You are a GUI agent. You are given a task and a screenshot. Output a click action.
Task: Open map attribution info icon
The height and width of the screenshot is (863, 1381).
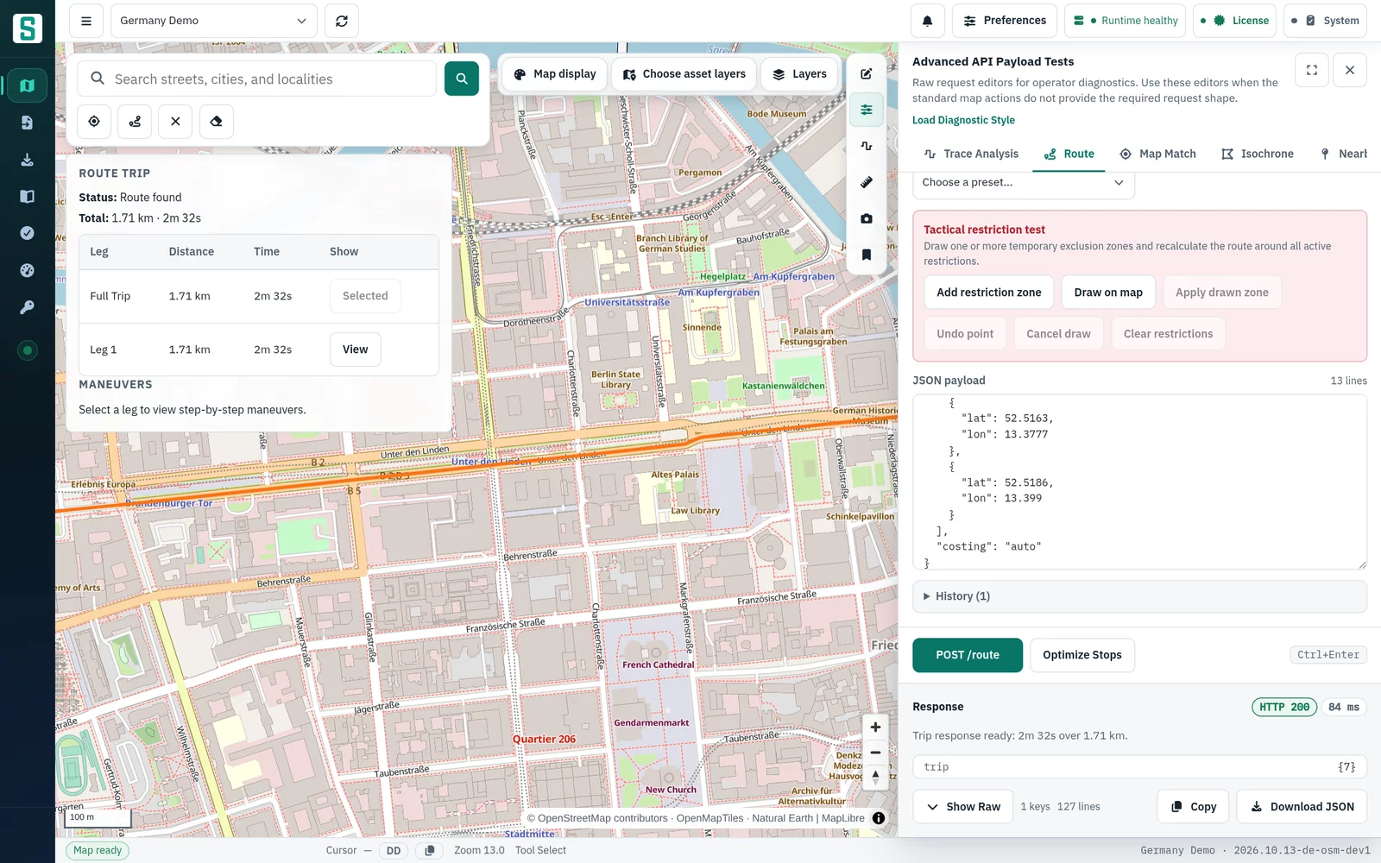point(879,818)
